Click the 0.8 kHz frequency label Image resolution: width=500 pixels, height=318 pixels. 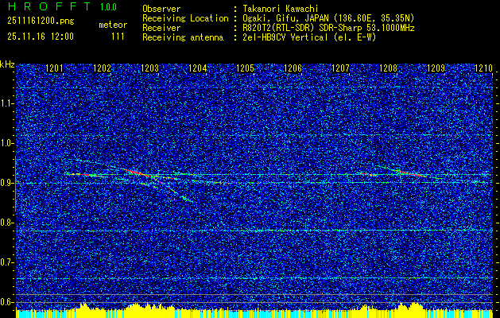coord(6,223)
